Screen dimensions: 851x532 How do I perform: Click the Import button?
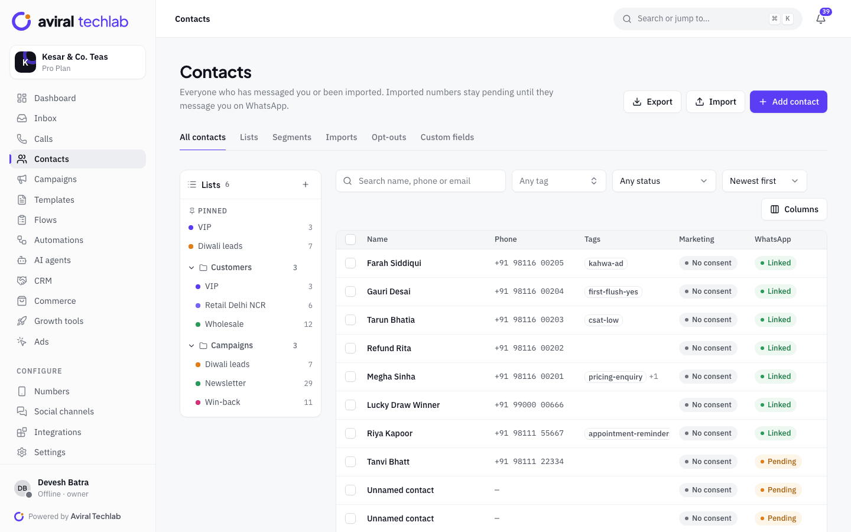click(716, 102)
